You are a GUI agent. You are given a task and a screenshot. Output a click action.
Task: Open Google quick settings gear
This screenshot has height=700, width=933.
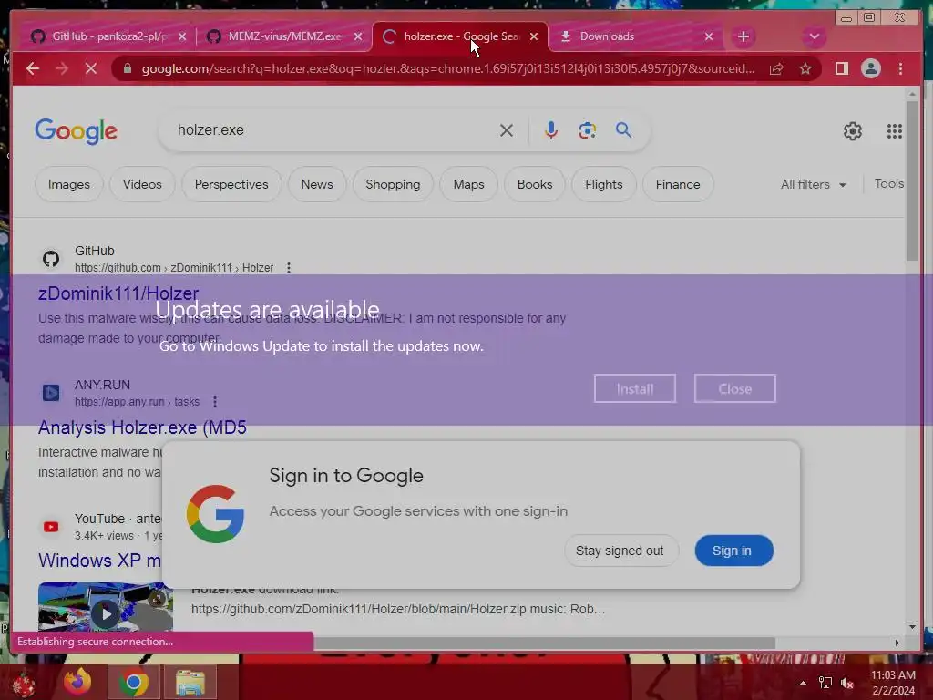[x=853, y=131]
